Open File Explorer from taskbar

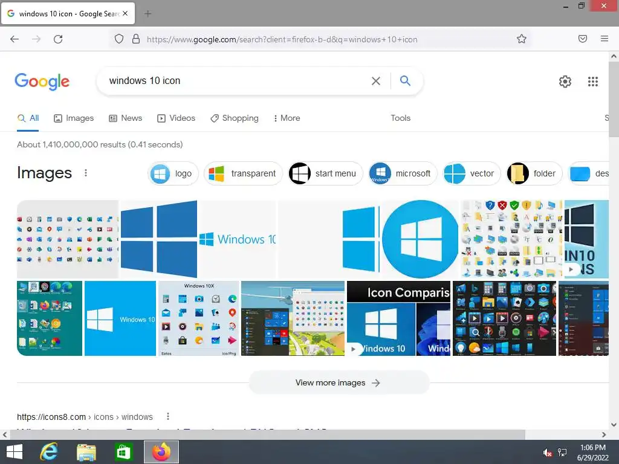[x=86, y=452]
